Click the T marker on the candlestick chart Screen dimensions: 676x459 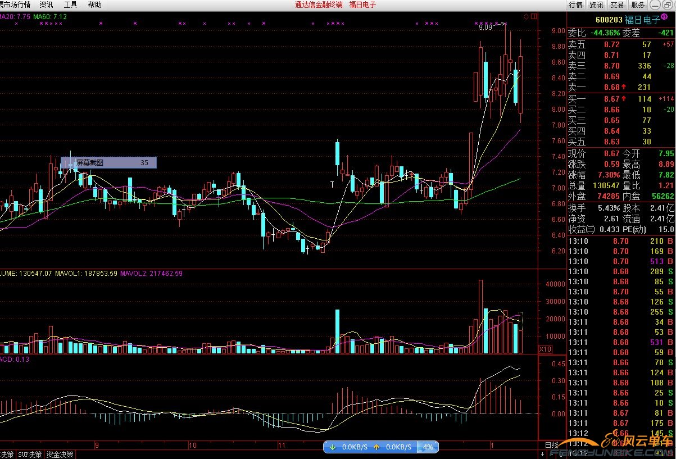pyautogui.click(x=332, y=184)
